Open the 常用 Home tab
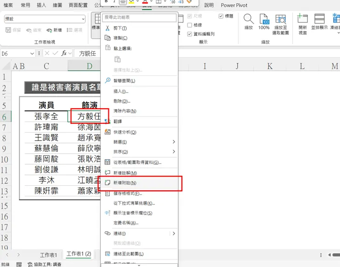The height and width of the screenshot is (267, 340). 25,5
